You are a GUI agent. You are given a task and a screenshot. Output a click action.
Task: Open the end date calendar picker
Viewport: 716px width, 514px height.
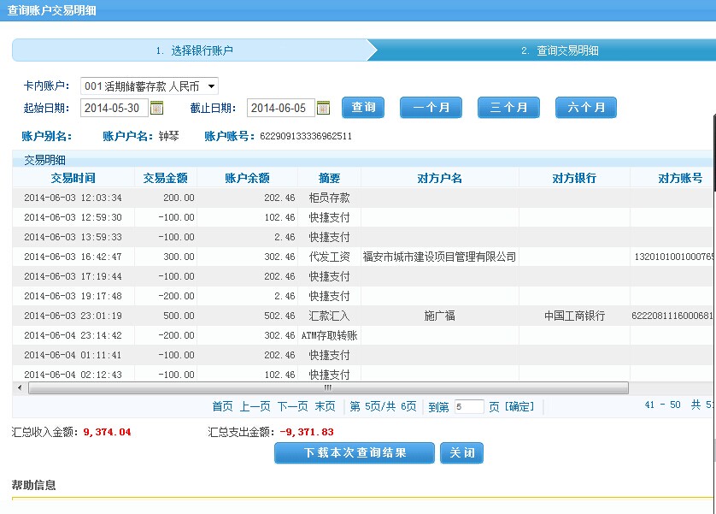[323, 108]
